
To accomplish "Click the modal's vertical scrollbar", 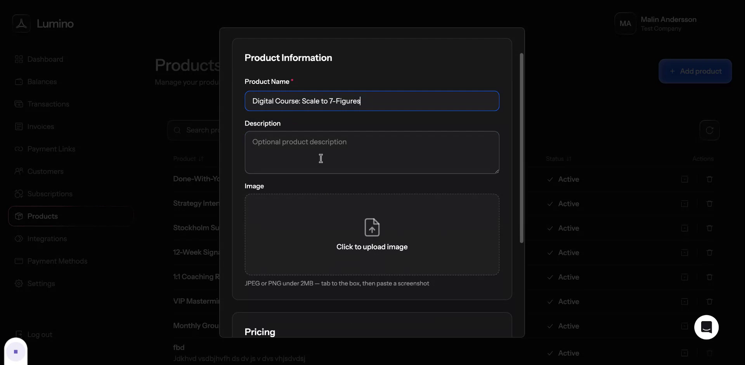I will [521, 148].
